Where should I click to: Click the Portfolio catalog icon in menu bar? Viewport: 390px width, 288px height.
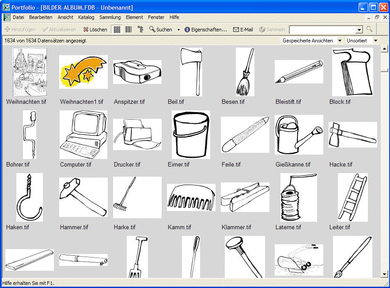[7, 17]
